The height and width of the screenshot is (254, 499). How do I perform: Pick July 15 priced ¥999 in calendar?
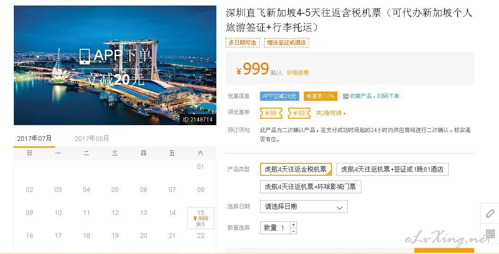click(201, 218)
